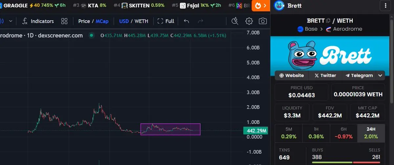
Task: Open quick search lightning magnifier icon
Action: click(x=235, y=21)
